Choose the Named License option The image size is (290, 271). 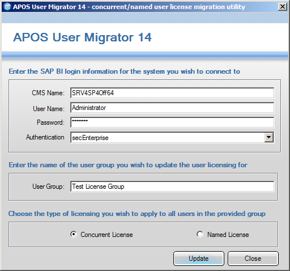(x=200, y=234)
